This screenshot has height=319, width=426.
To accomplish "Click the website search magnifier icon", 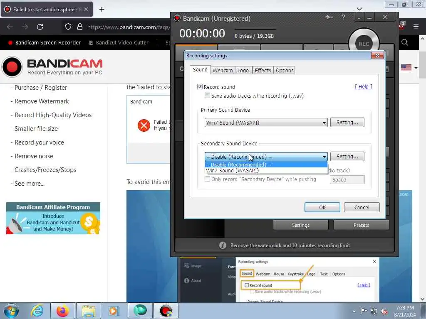I will [x=404, y=43].
